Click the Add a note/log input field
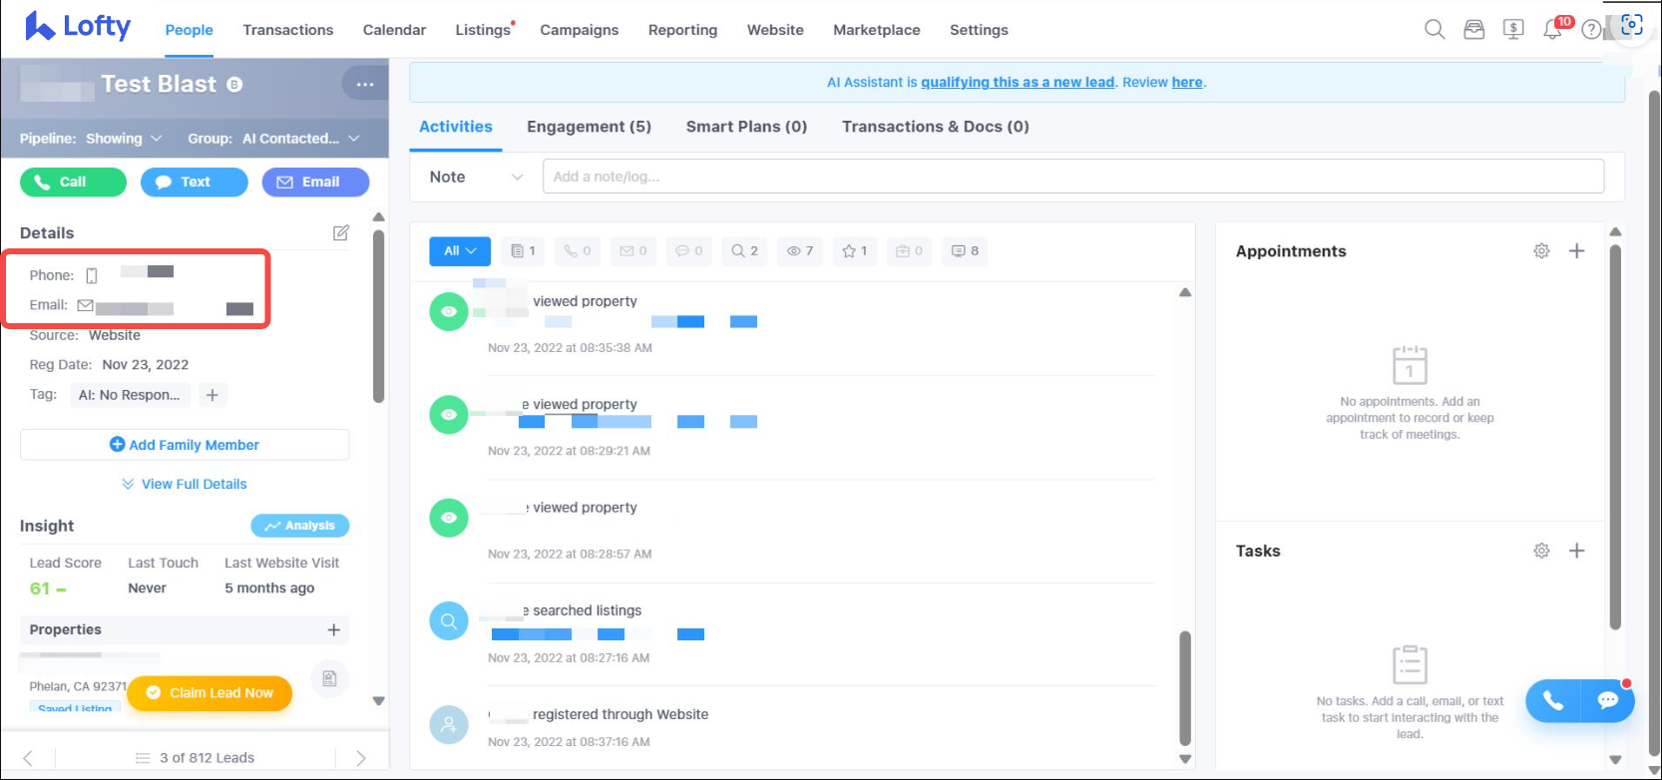1662x780 pixels. [x=1073, y=177]
